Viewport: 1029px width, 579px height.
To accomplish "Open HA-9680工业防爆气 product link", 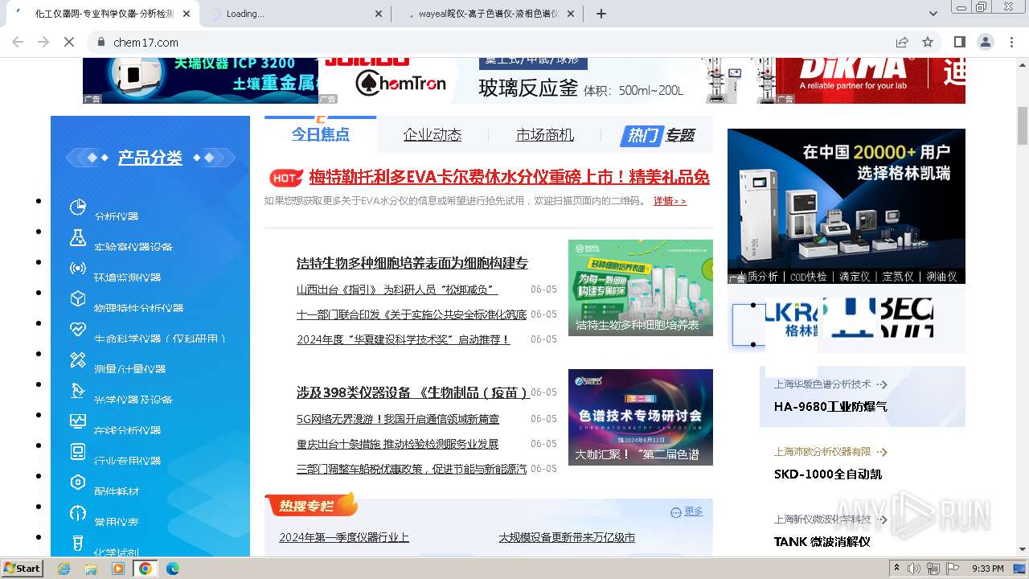I will pos(830,407).
